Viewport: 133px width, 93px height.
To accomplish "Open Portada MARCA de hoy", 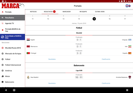I will pos(12,30).
